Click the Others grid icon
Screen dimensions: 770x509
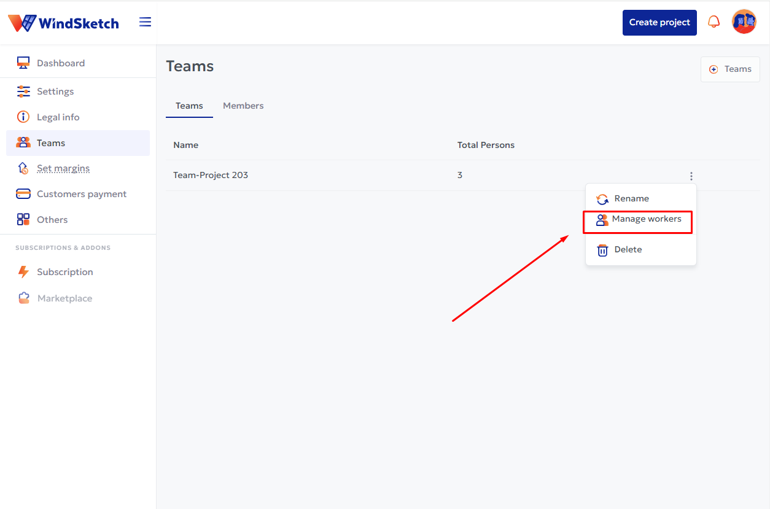tap(23, 220)
